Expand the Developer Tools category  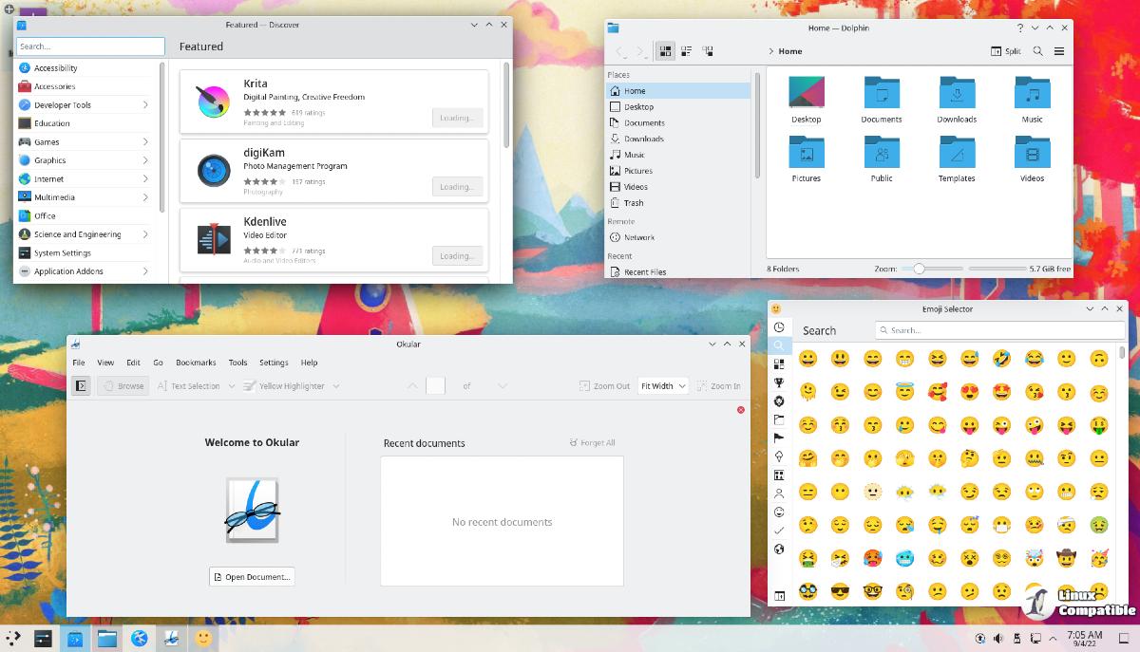point(145,105)
